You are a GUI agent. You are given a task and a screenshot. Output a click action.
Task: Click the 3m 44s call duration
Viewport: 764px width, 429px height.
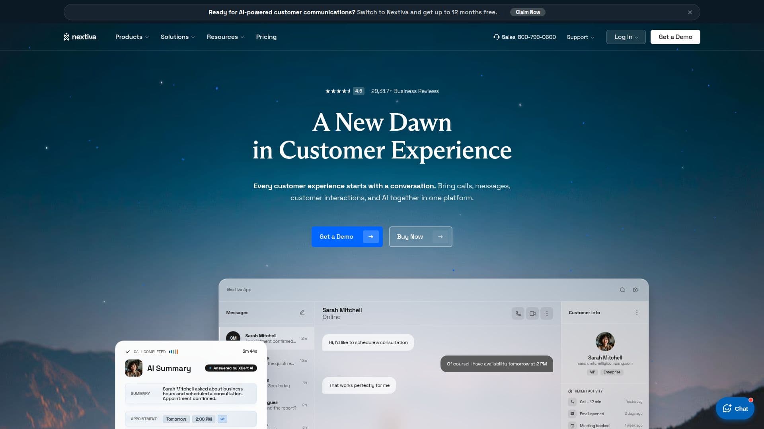249,351
